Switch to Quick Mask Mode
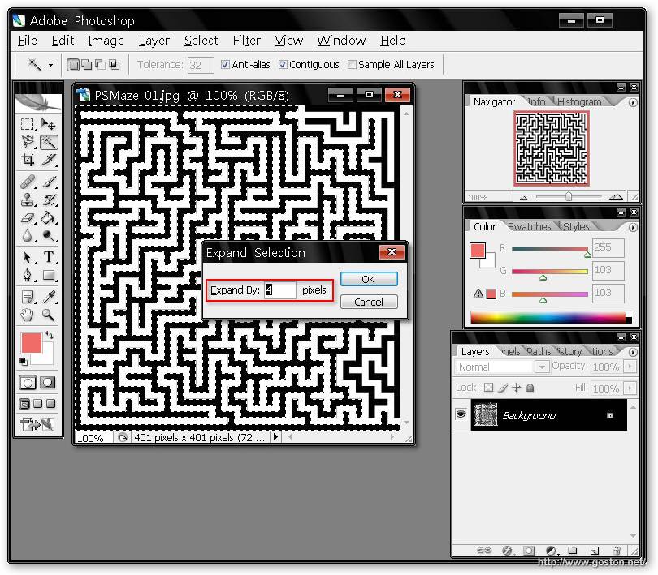658x575 pixels. (x=47, y=382)
